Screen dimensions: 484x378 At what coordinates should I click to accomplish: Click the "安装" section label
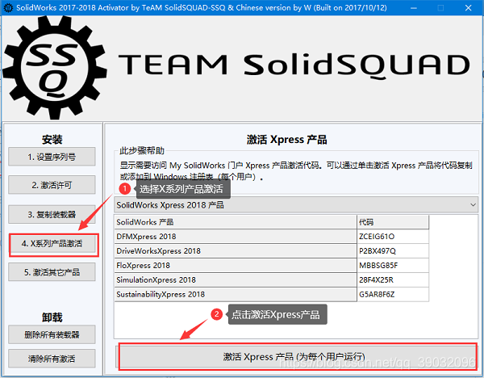pos(52,140)
